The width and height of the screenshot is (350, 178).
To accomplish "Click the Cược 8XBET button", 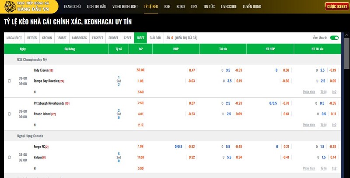I will click(x=337, y=7).
